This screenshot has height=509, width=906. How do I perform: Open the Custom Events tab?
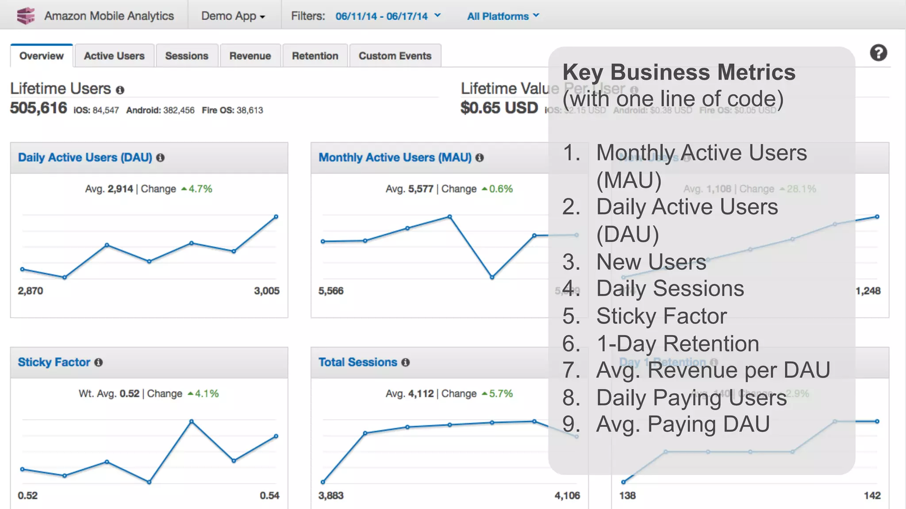point(395,56)
